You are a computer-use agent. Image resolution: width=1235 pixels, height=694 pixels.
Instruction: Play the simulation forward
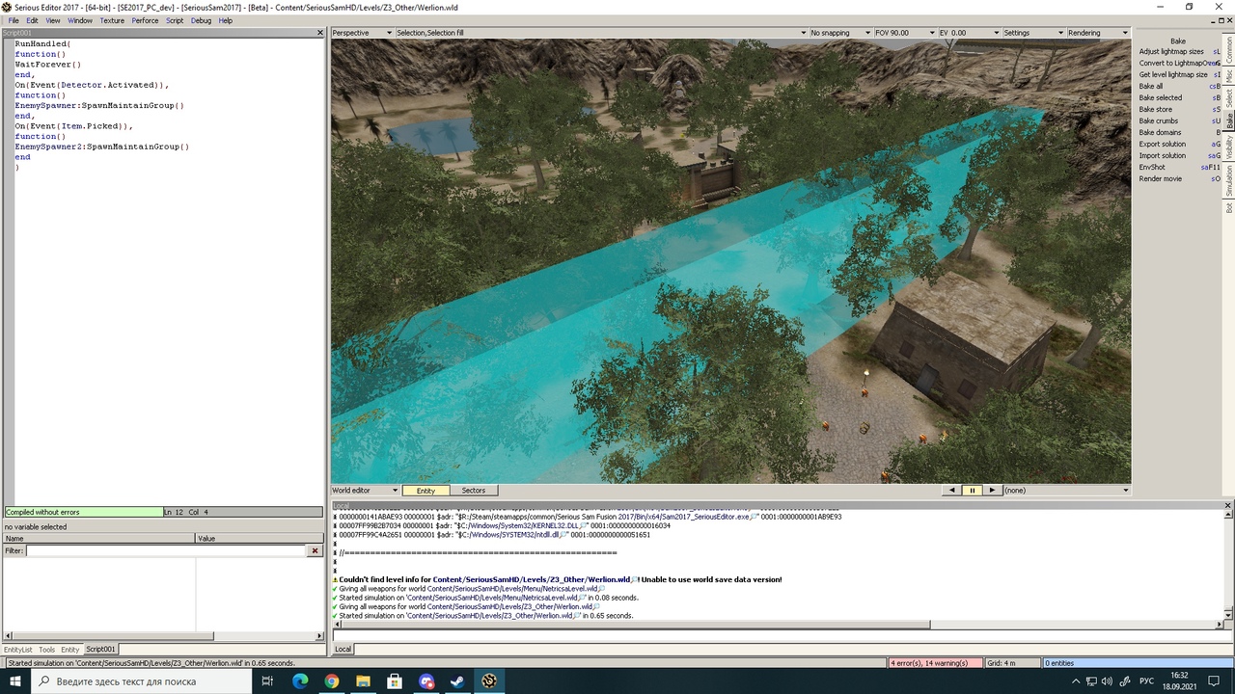pos(991,491)
